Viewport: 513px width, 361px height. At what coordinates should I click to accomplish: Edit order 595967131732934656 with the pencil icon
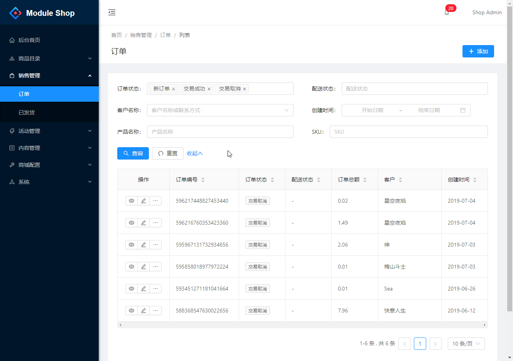pos(143,245)
